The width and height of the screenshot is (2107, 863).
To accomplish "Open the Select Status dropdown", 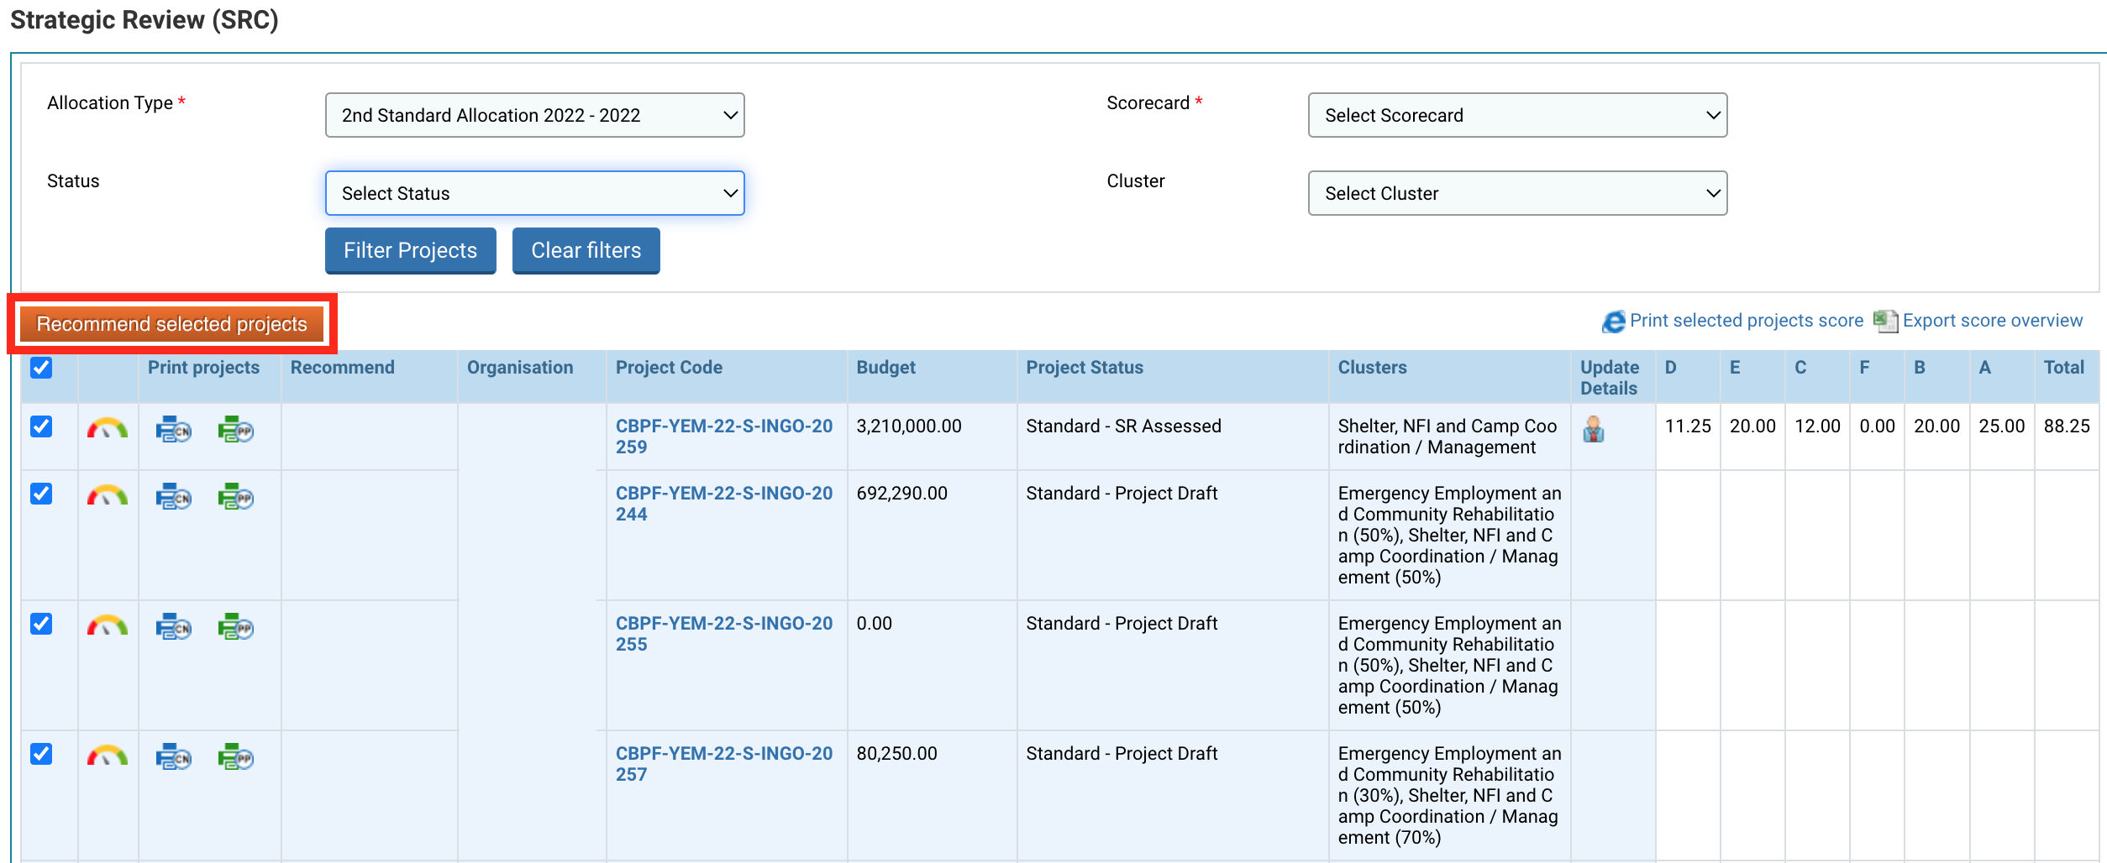I will 534,193.
